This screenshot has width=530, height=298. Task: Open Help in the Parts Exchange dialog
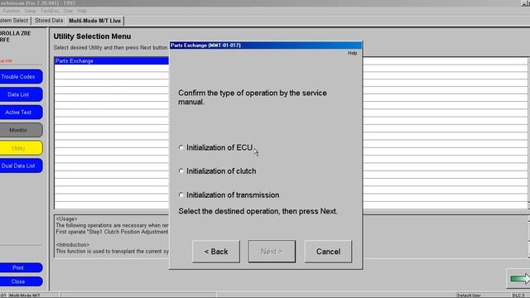tap(352, 53)
